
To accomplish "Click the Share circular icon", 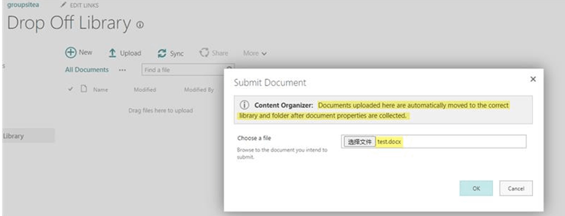I will tap(205, 53).
